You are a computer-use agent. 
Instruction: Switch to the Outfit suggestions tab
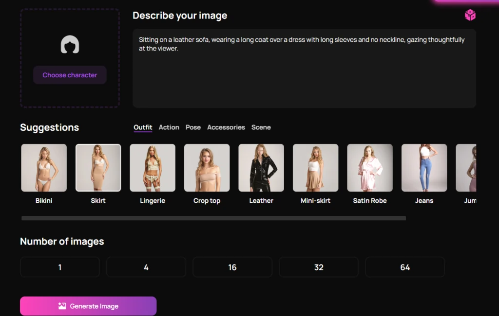pos(143,127)
